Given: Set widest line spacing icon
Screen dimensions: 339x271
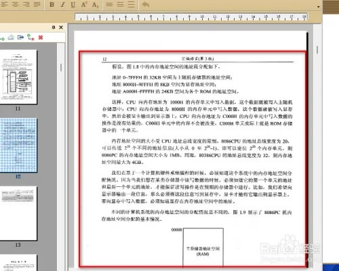Looking at the screenshot, I should click(x=131, y=4).
